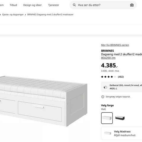Viewport: 142px width, 142px height.
Task: Open the Design og ideer menu
Action: coord(33,5)
